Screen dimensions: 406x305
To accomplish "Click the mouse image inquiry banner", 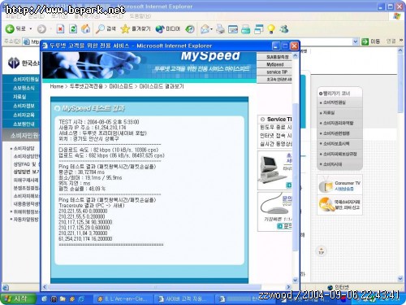I will point(274,211).
